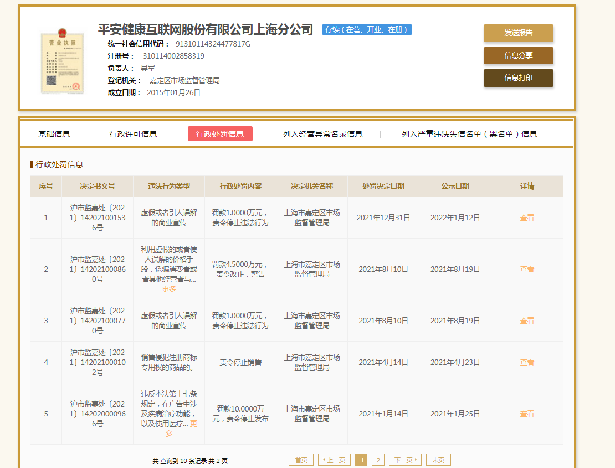Click the 发送报告 button
This screenshot has width=615, height=468.
(518, 33)
